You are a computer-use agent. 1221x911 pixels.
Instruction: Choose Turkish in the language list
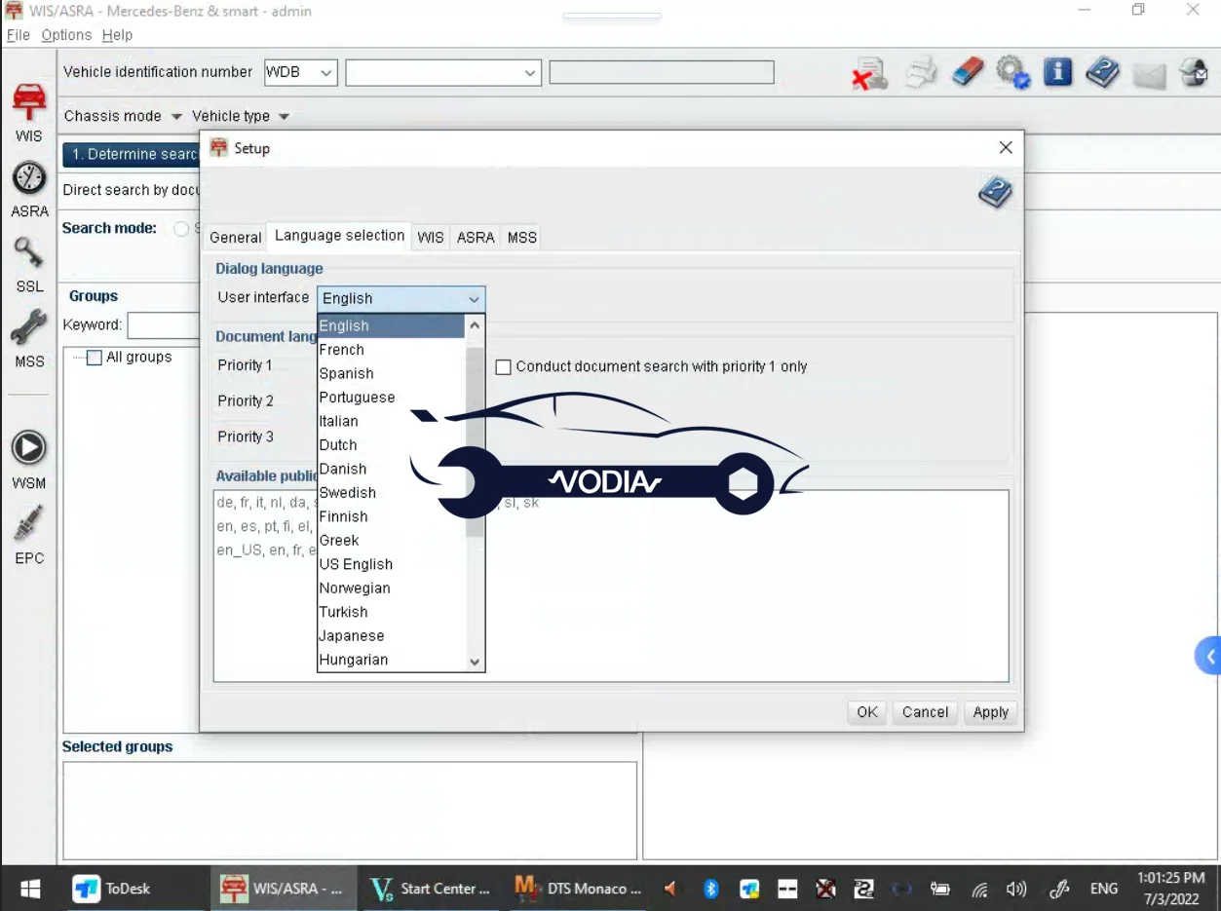[x=392, y=612]
